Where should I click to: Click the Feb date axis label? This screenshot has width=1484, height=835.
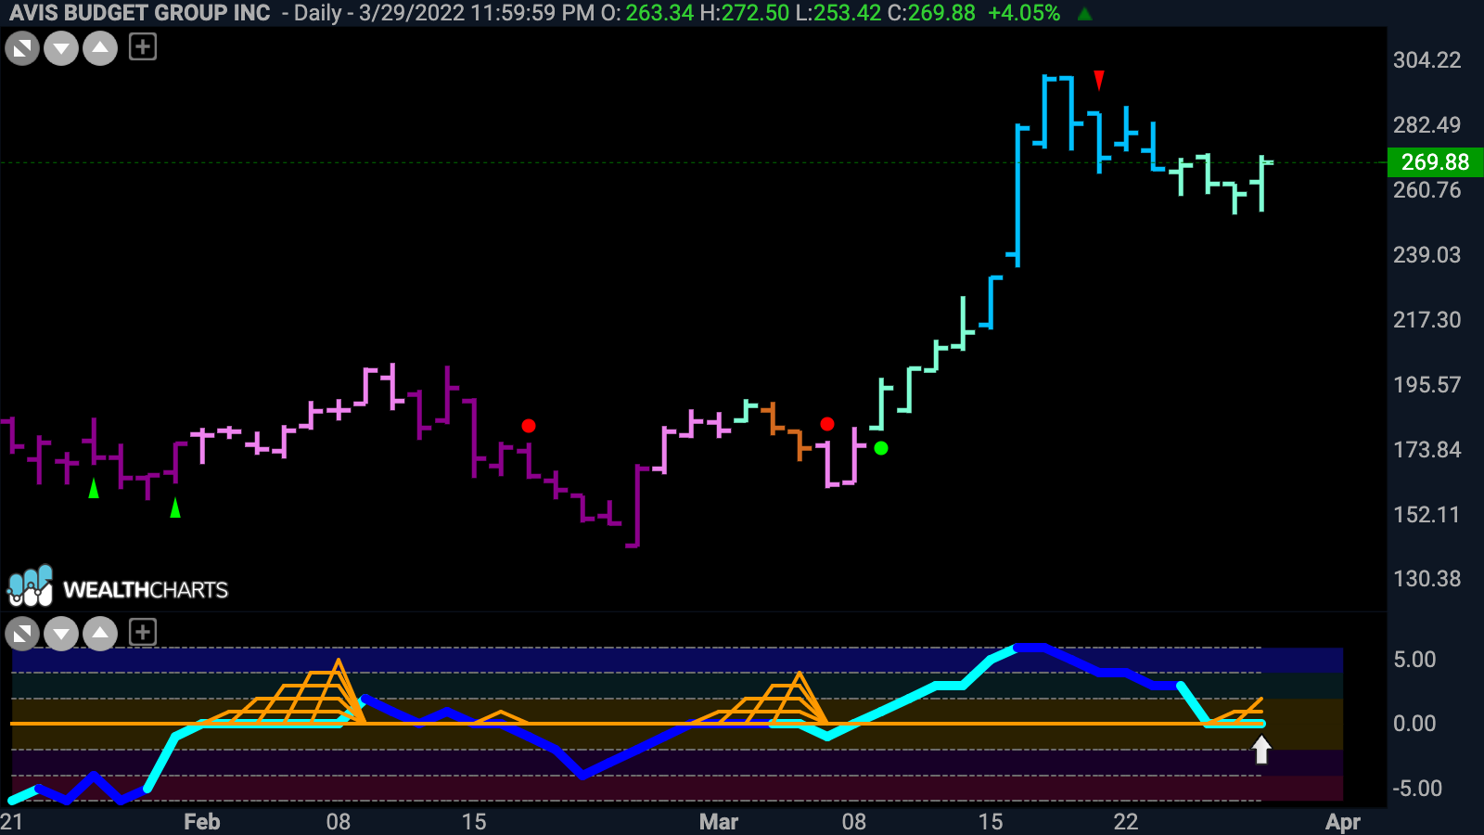click(x=202, y=822)
